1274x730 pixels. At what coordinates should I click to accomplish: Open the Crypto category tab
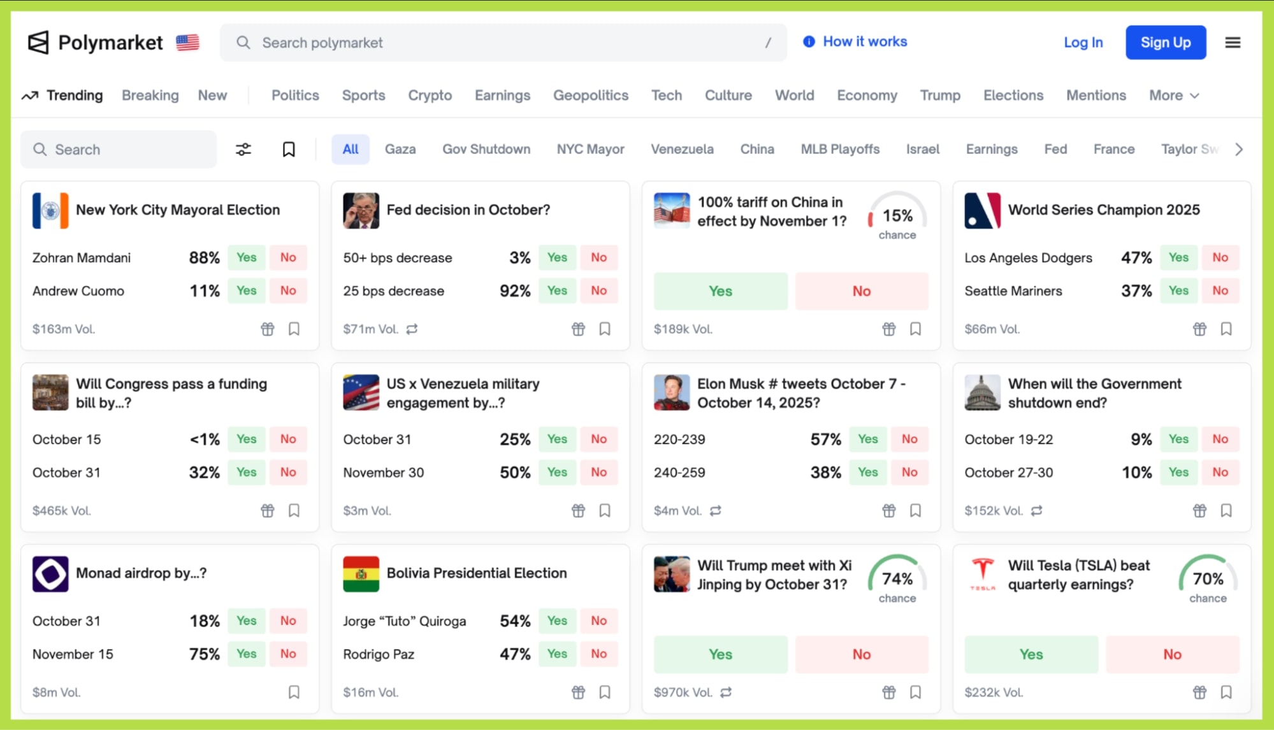430,96
